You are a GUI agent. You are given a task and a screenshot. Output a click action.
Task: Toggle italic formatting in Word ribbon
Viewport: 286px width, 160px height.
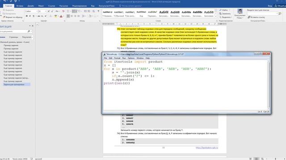click(x=30, y=16)
